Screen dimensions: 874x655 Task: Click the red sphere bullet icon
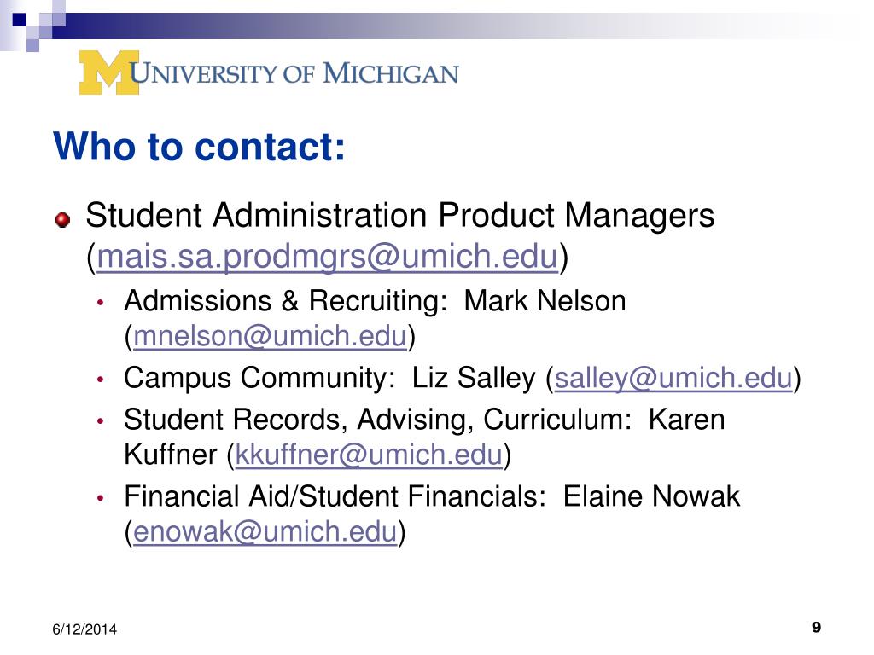click(x=62, y=219)
